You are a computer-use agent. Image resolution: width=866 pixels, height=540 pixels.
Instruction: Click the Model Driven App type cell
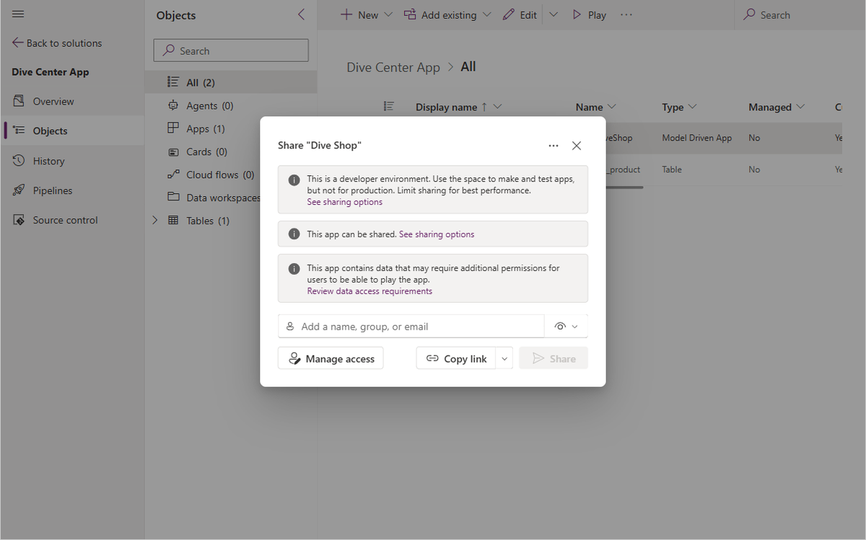(x=696, y=138)
